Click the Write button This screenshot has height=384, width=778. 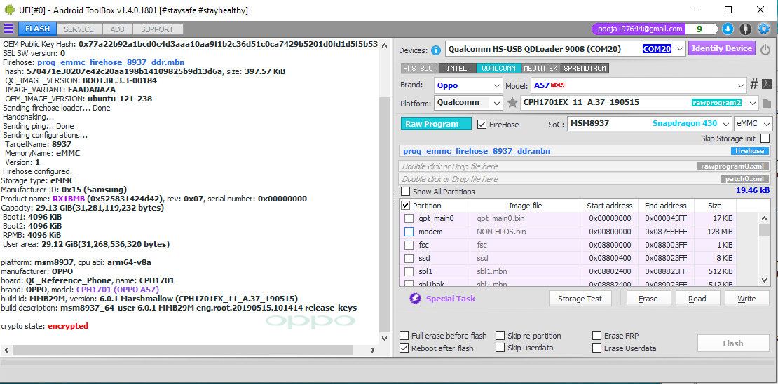tap(746, 299)
